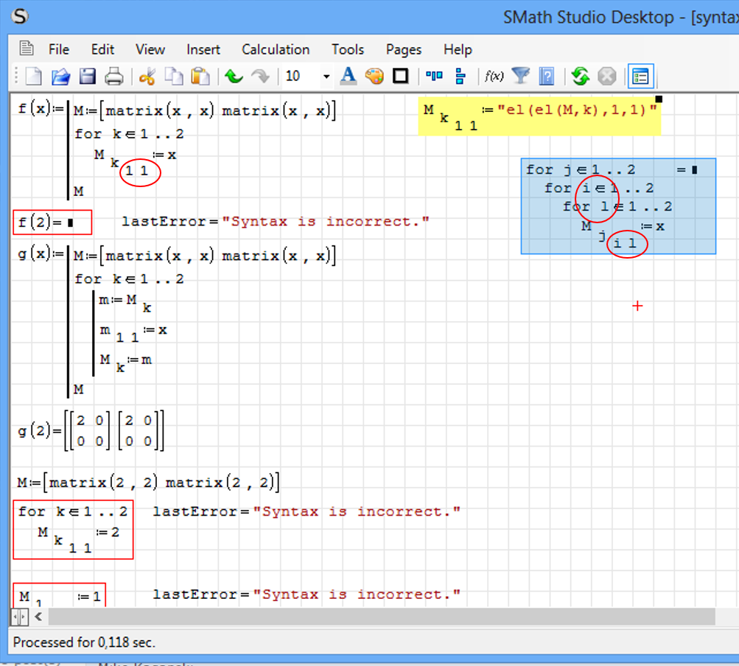Click the vertical alignment icon

[459, 76]
